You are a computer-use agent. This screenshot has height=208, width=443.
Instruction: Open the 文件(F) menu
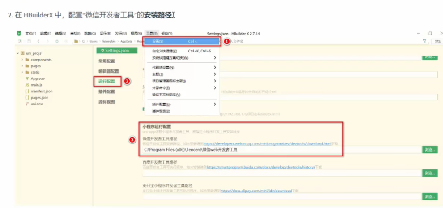(30, 33)
